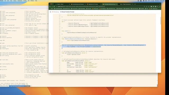Open the issue resources bookmark folder

[x=134, y=9]
